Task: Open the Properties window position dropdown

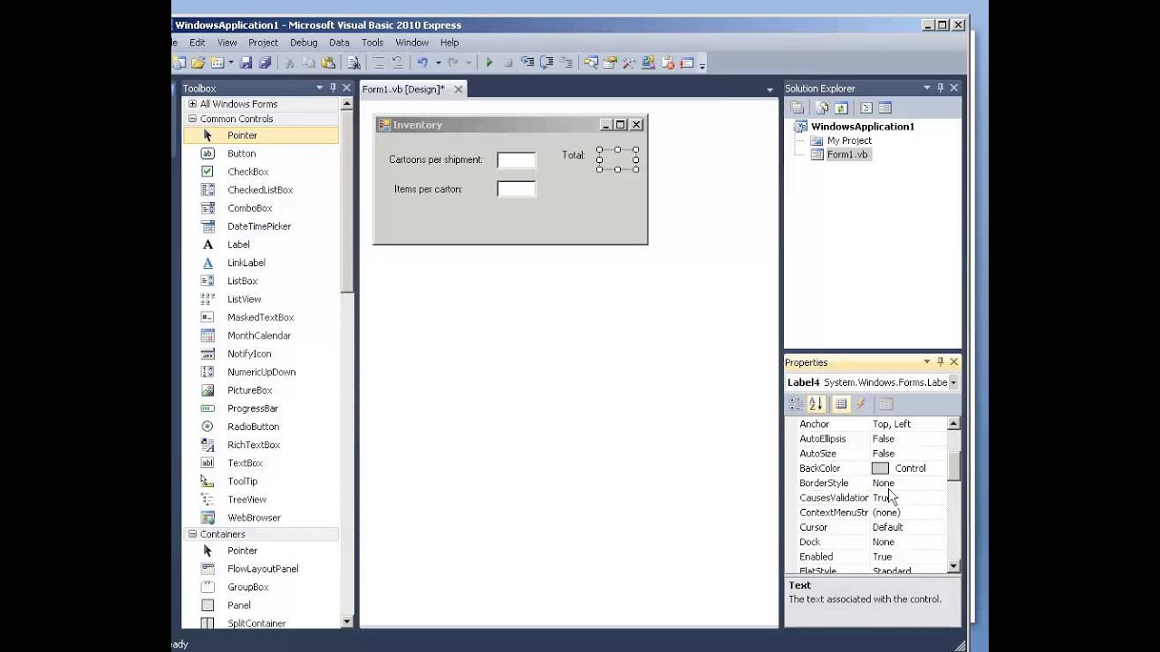Action: (926, 362)
